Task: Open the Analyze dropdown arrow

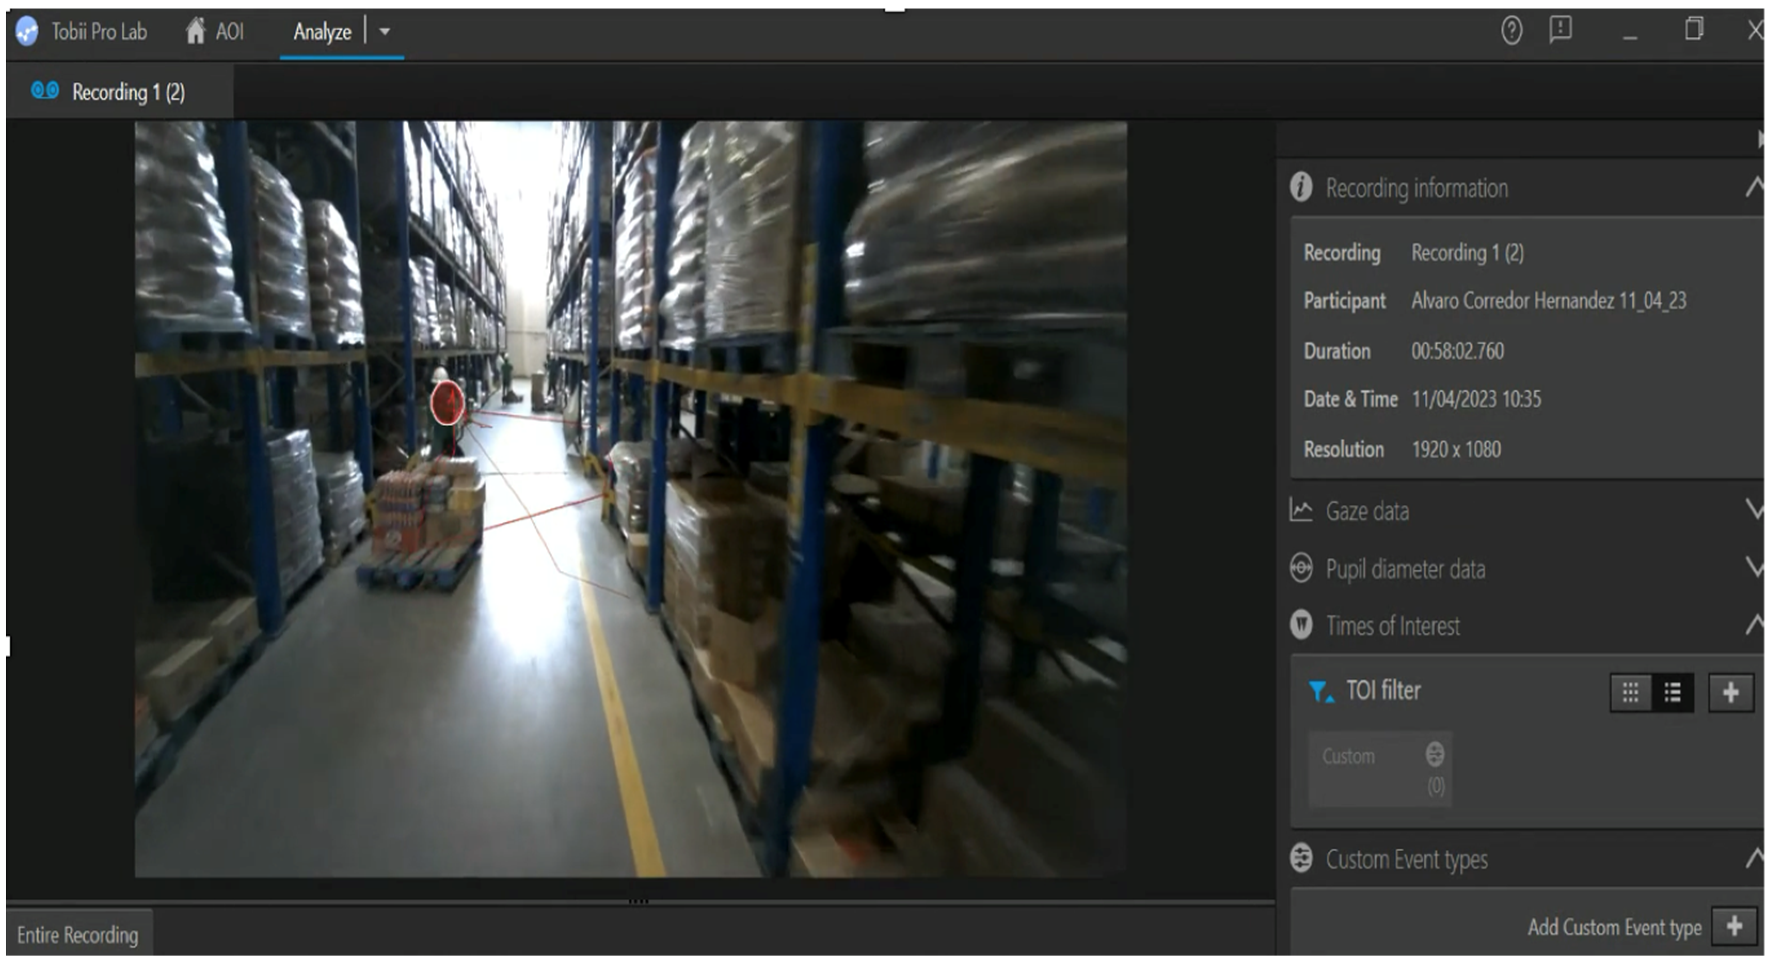Action: click(x=385, y=31)
